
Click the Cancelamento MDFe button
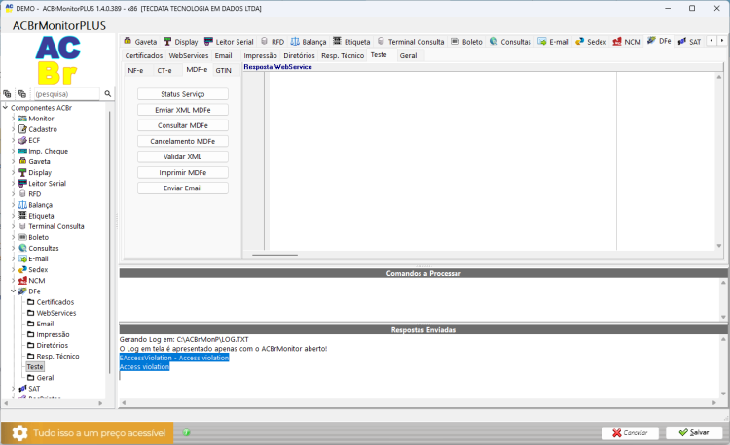point(183,141)
